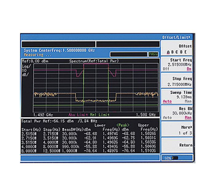Click the 1.5026G upper frequency cell
The image size is (215, 196).
148,134
